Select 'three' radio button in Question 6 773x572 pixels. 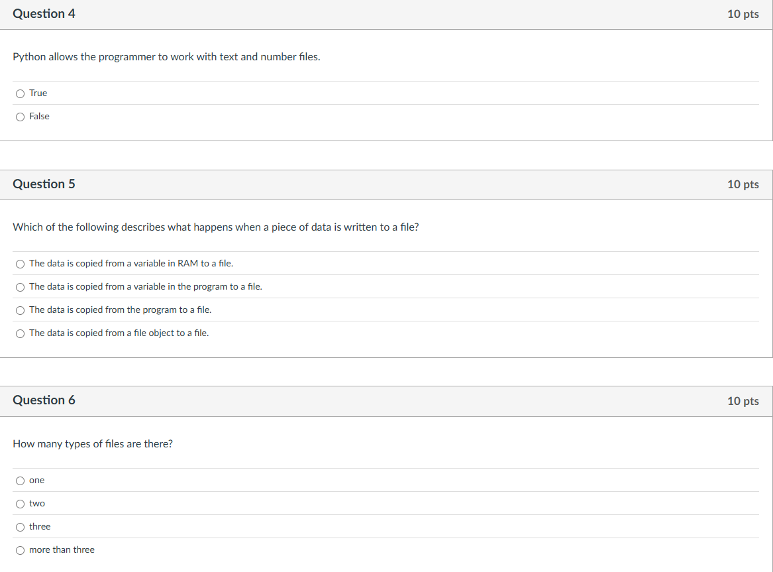pyautogui.click(x=21, y=527)
